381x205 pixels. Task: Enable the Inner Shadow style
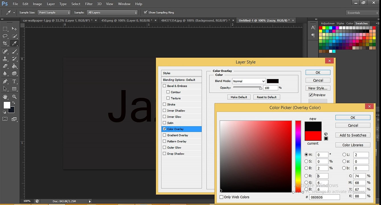pyautogui.click(x=164, y=110)
